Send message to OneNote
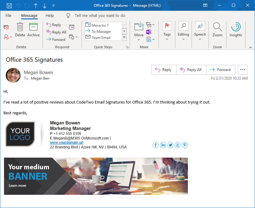 (x=149, y=32)
